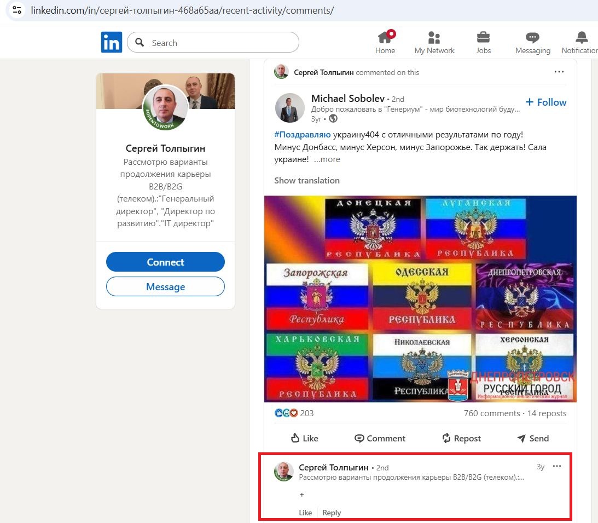Like the post with the thumbs-up button
This screenshot has width=598, height=523.
[304, 438]
